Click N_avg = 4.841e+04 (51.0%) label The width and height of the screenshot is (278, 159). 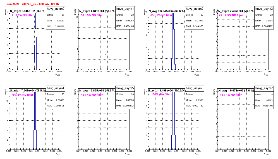click(x=97, y=11)
